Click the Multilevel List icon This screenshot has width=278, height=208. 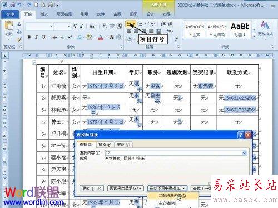pos(151,24)
